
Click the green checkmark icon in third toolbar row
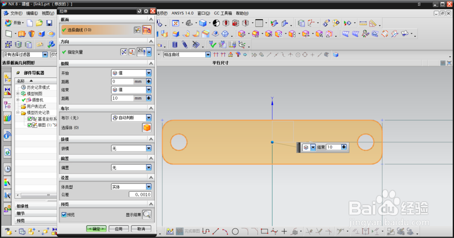tap(213, 45)
